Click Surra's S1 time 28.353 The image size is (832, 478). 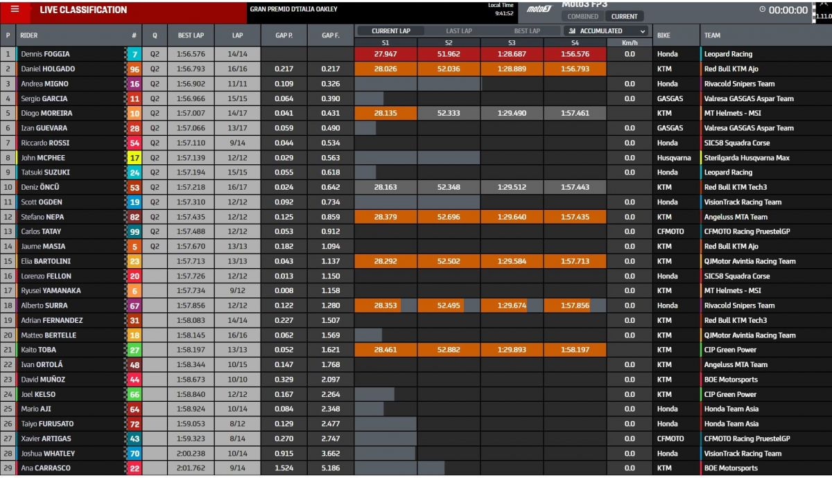(x=385, y=306)
